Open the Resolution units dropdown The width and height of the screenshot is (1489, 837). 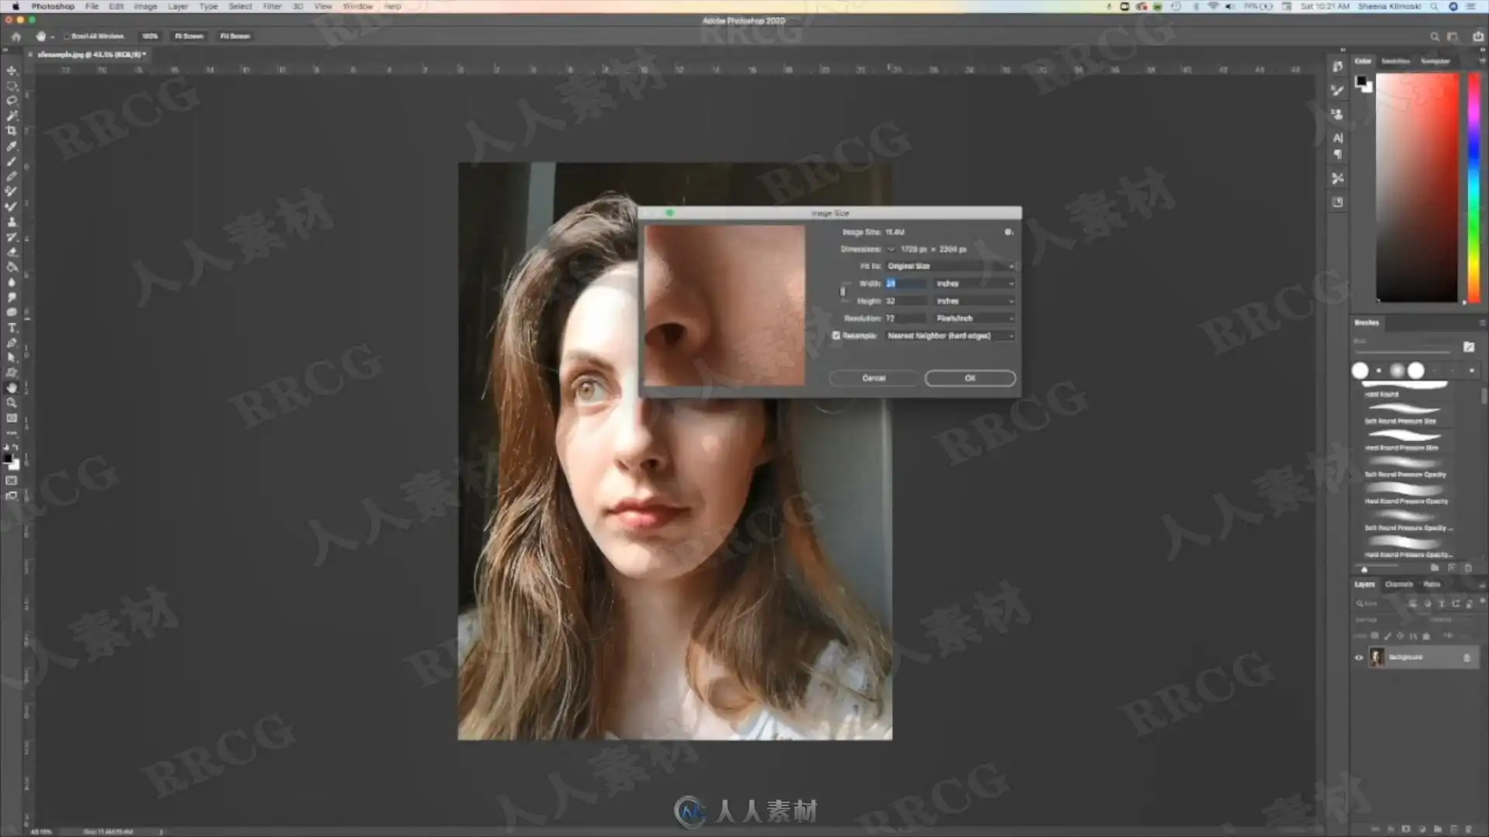coord(974,319)
